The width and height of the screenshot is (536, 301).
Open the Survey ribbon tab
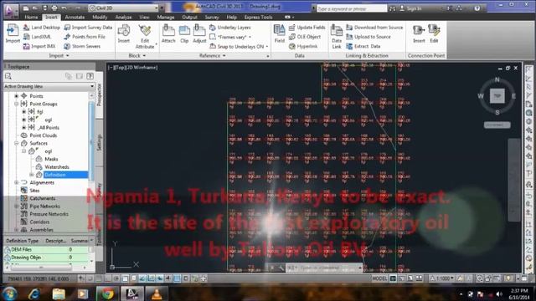tap(212, 17)
